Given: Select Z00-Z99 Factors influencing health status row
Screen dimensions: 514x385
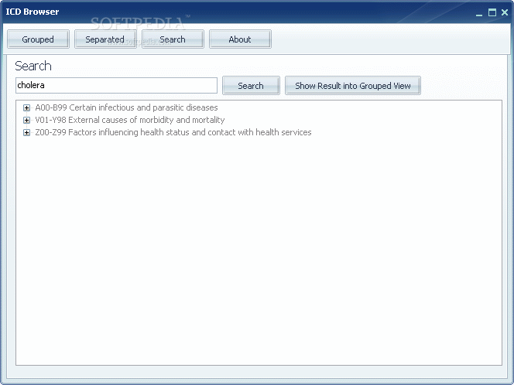Looking at the screenshot, I should 173,133.
